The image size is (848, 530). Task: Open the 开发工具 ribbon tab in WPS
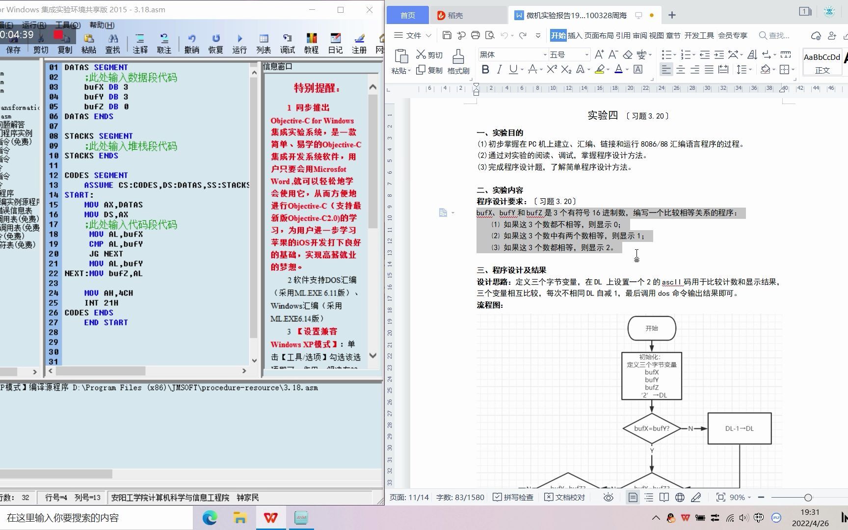pyautogui.click(x=699, y=35)
